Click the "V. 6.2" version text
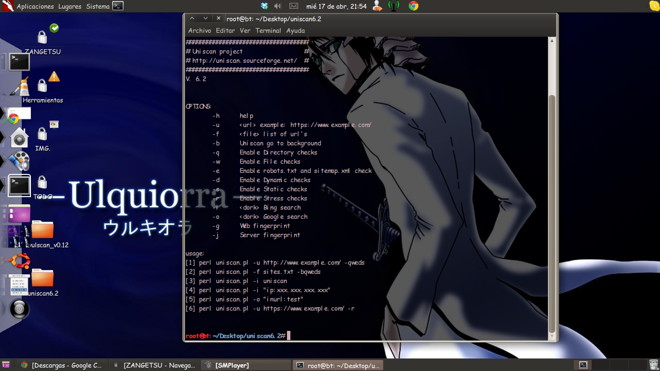The width and height of the screenshot is (660, 371). coord(196,79)
